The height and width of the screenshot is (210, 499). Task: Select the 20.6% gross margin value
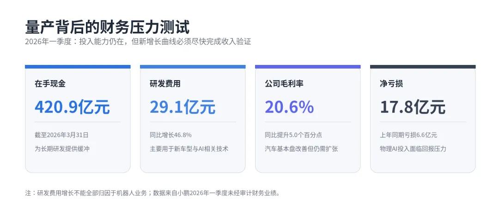coord(289,107)
